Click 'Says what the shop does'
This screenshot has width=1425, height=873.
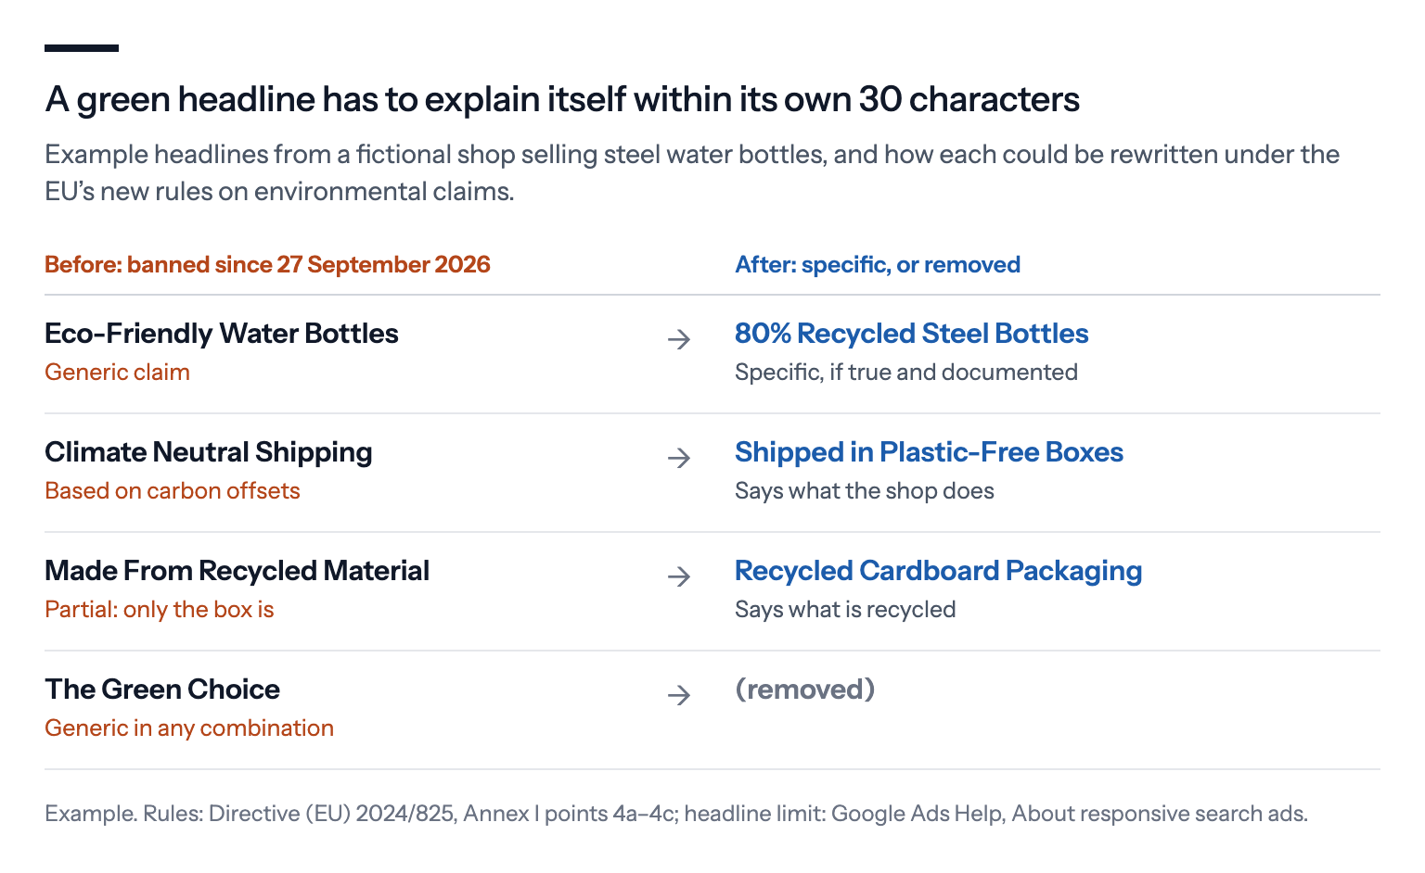pos(865,490)
